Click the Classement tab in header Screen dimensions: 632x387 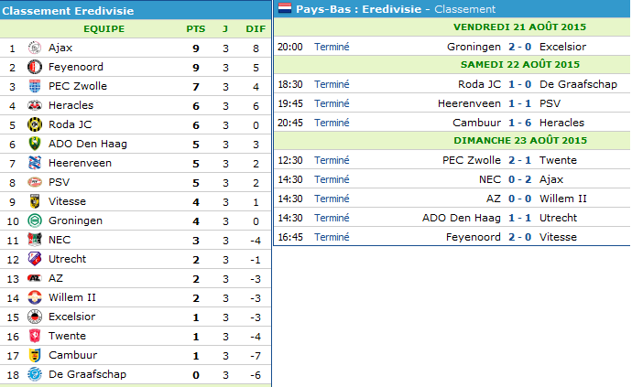pos(464,9)
